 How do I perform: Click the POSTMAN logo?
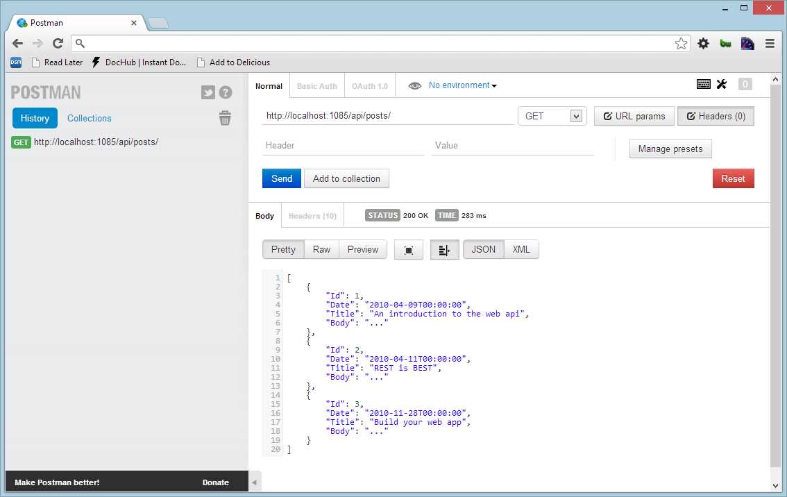tap(46, 92)
